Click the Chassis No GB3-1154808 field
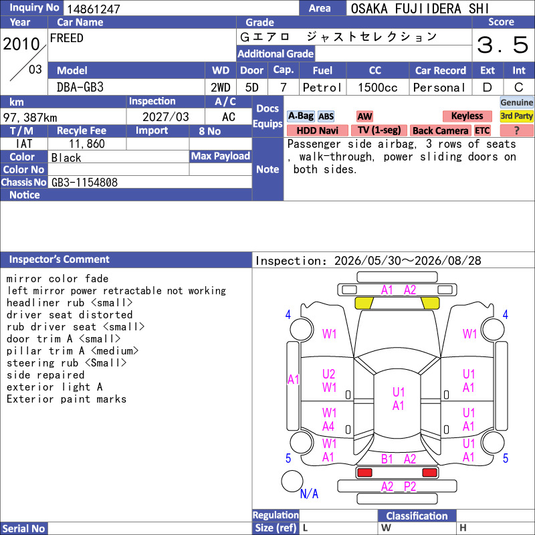The height and width of the screenshot is (535, 535). tap(150, 182)
